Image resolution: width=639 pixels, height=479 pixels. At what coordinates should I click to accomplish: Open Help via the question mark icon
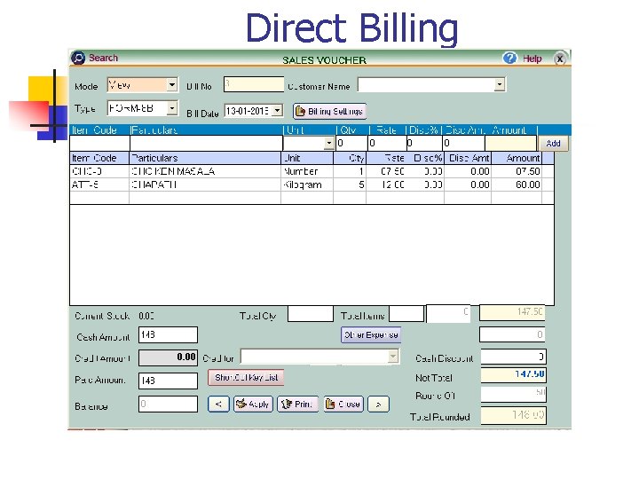[509, 59]
